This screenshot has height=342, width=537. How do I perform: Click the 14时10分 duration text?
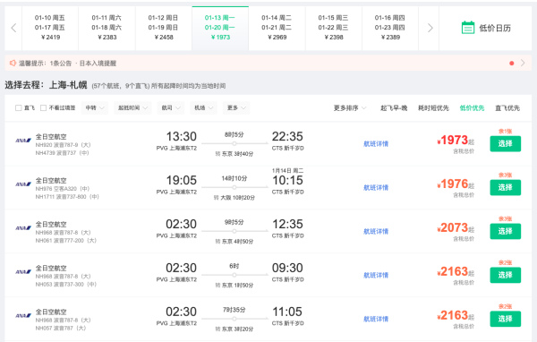(x=234, y=178)
